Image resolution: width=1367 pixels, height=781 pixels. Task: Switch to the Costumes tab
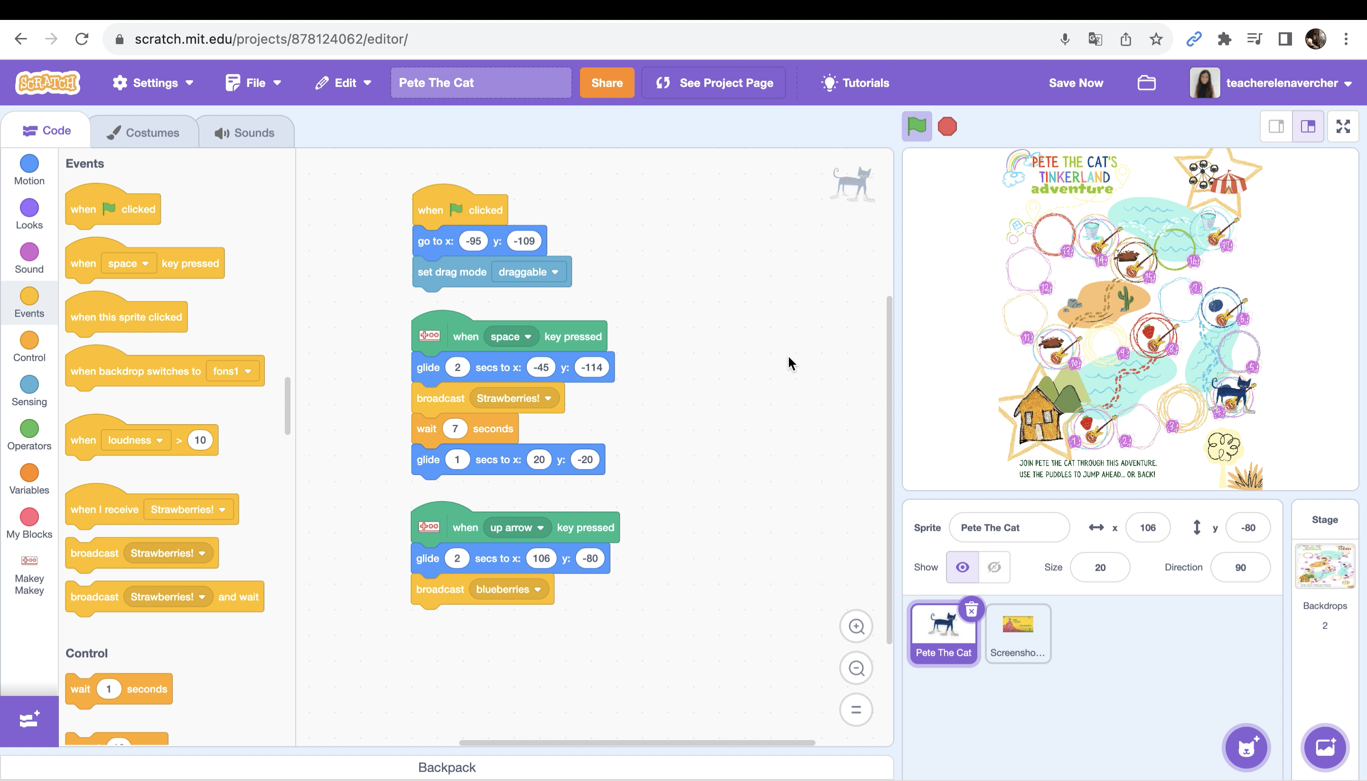click(x=144, y=132)
